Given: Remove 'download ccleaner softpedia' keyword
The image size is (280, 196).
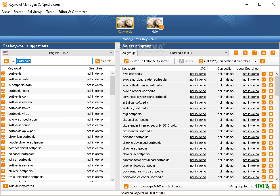Looking at the screenshot, I should tap(271, 177).
